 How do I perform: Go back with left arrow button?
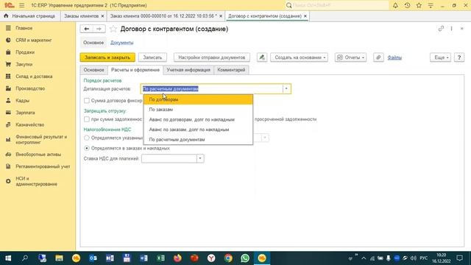(x=87, y=29)
